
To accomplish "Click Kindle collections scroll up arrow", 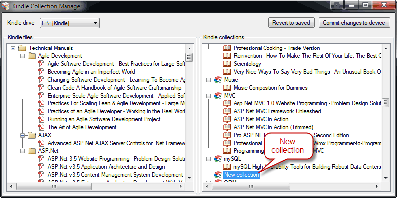I will point(386,48).
